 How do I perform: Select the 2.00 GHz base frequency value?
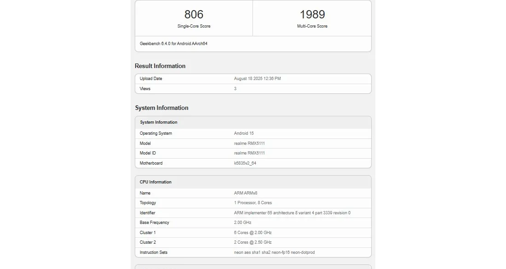click(x=242, y=223)
